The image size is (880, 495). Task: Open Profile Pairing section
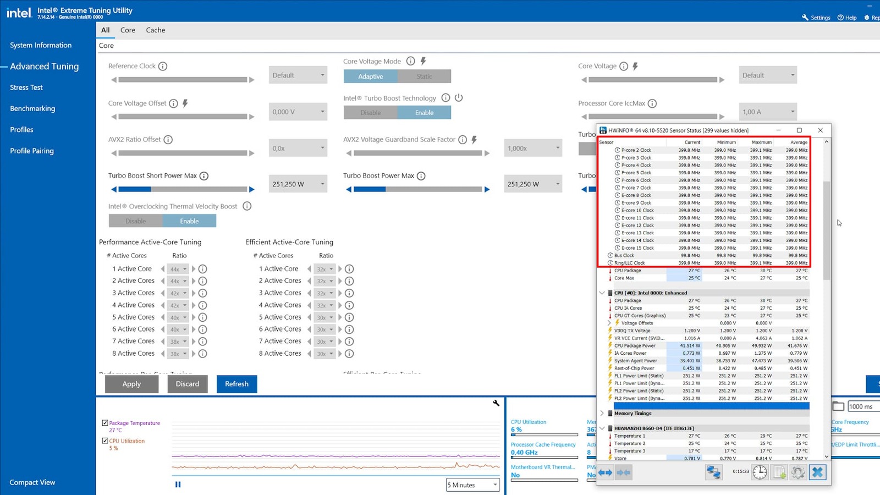tap(32, 151)
